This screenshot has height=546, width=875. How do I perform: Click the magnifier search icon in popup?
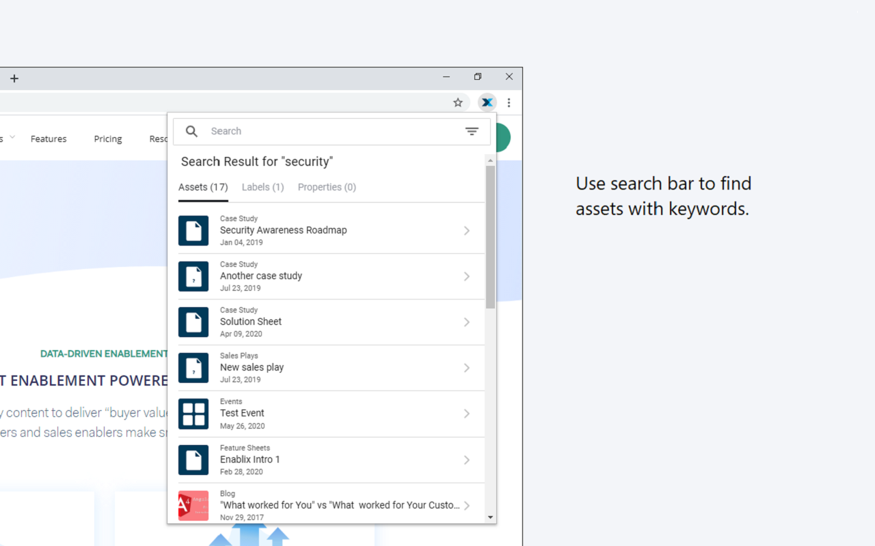192,132
